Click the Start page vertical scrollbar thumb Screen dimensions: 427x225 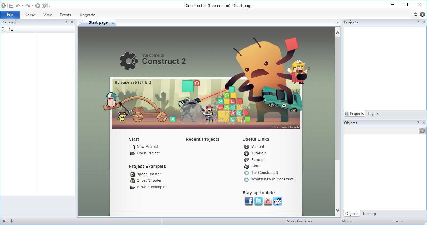tap(338, 98)
